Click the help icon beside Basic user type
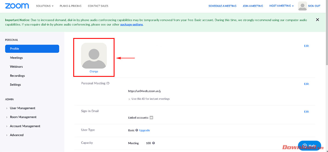Screen dimensions: 328x152 tap(137, 130)
